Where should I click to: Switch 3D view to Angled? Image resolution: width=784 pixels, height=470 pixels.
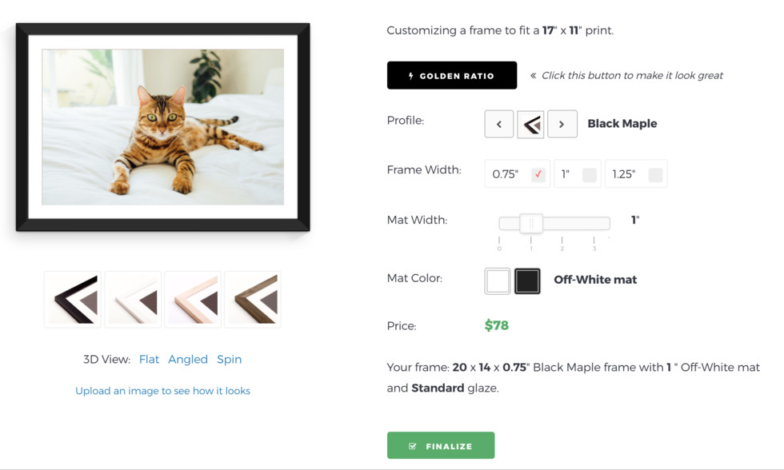tap(188, 360)
